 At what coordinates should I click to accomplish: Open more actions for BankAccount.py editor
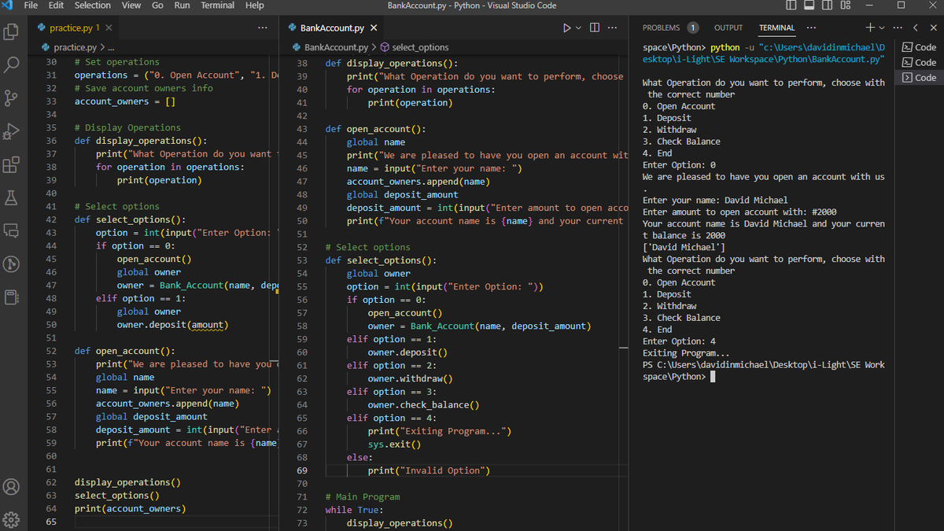(613, 28)
